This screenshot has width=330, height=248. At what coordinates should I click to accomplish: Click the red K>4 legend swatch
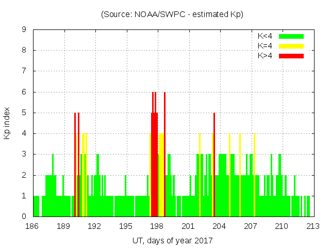point(291,55)
